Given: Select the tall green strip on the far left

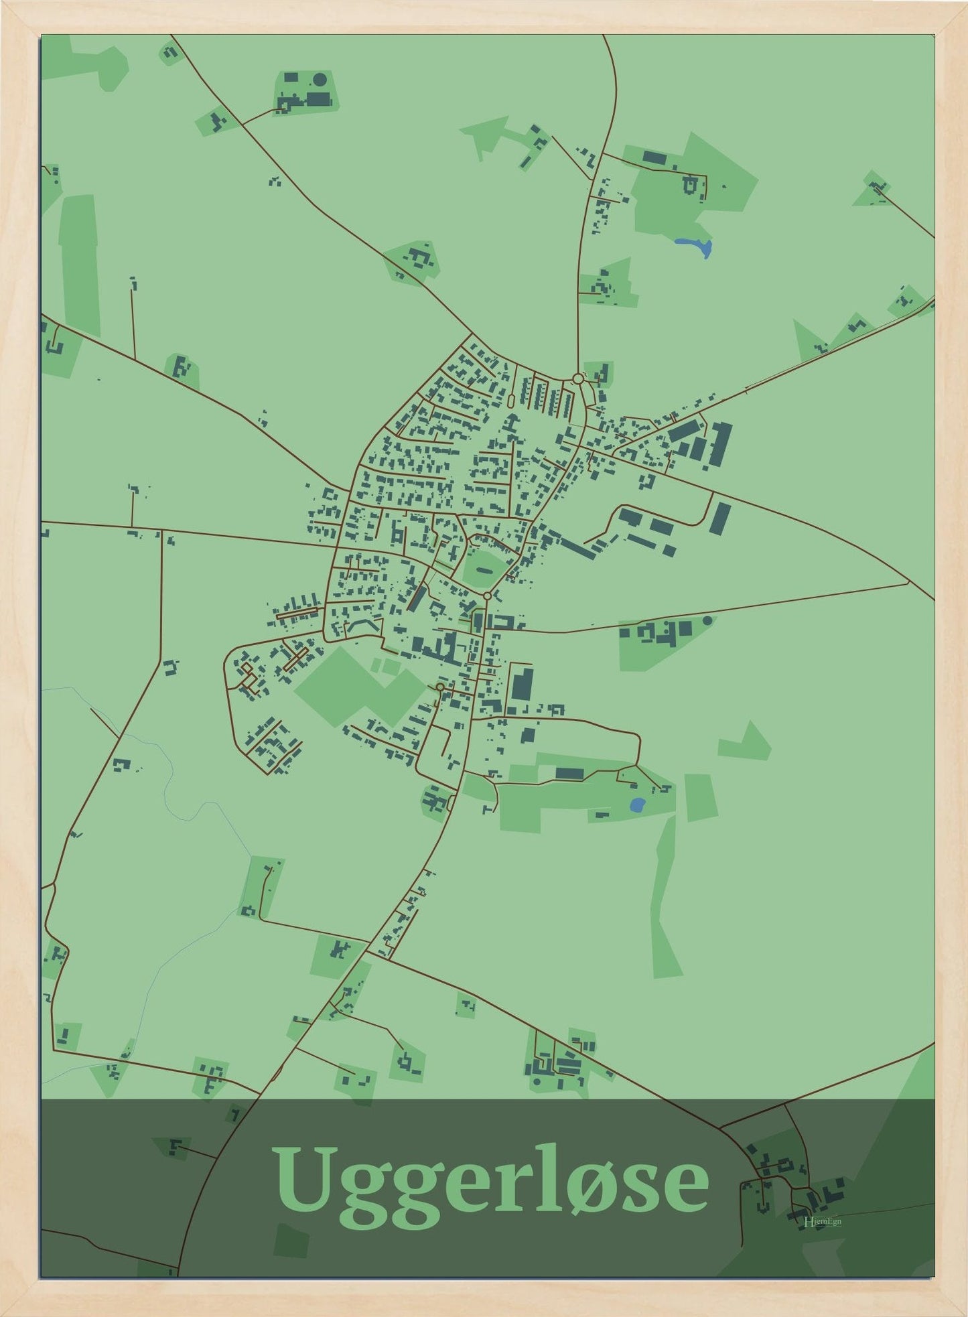Looking at the screenshot, I should coord(79,265).
